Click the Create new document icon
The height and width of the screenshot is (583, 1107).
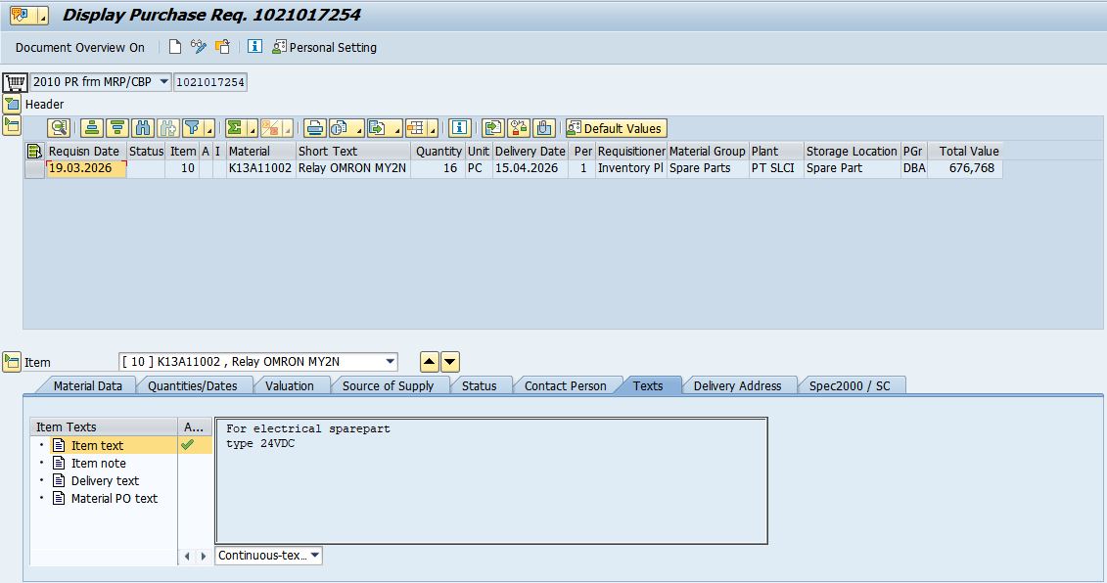click(175, 47)
